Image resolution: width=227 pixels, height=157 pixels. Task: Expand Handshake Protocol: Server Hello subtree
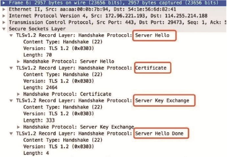click(x=19, y=61)
